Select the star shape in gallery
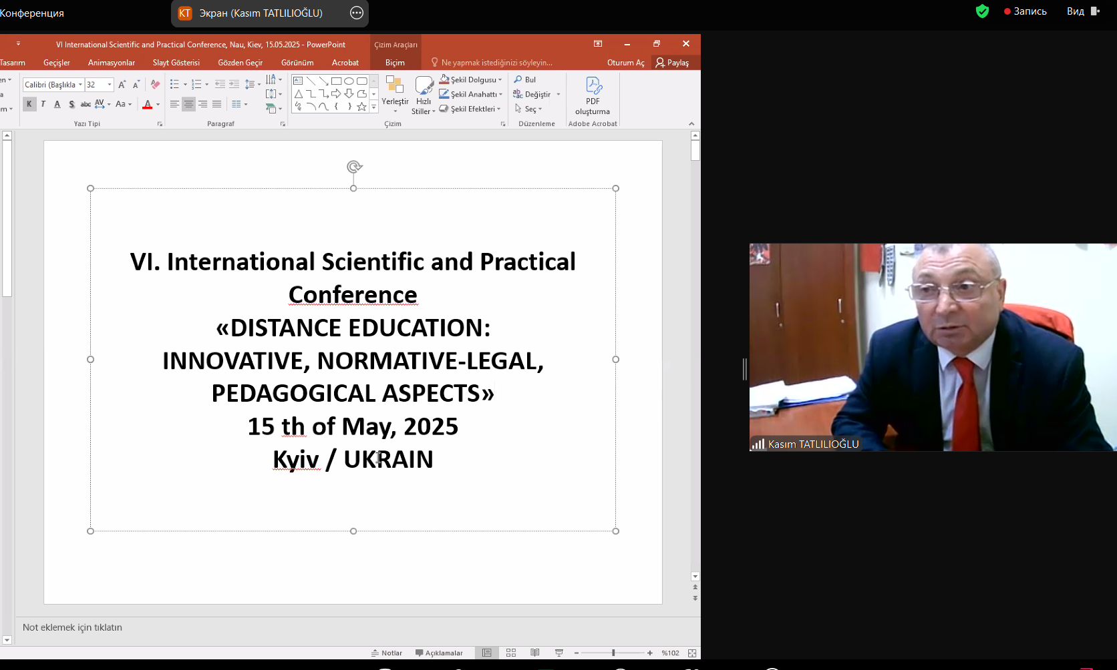The width and height of the screenshot is (1117, 670). [x=361, y=106]
